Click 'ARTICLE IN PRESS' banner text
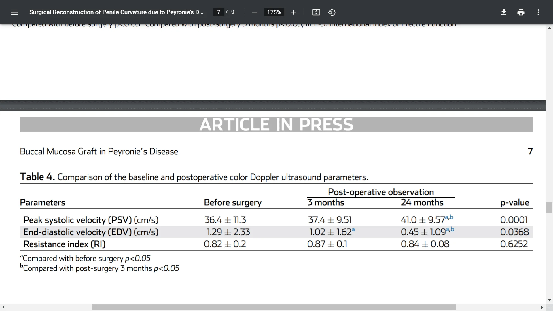Image resolution: width=553 pixels, height=311 pixels. coord(276,124)
